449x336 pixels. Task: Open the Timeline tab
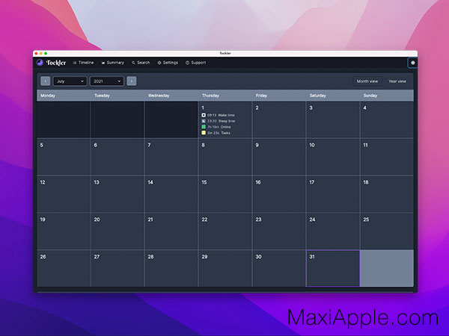point(83,63)
